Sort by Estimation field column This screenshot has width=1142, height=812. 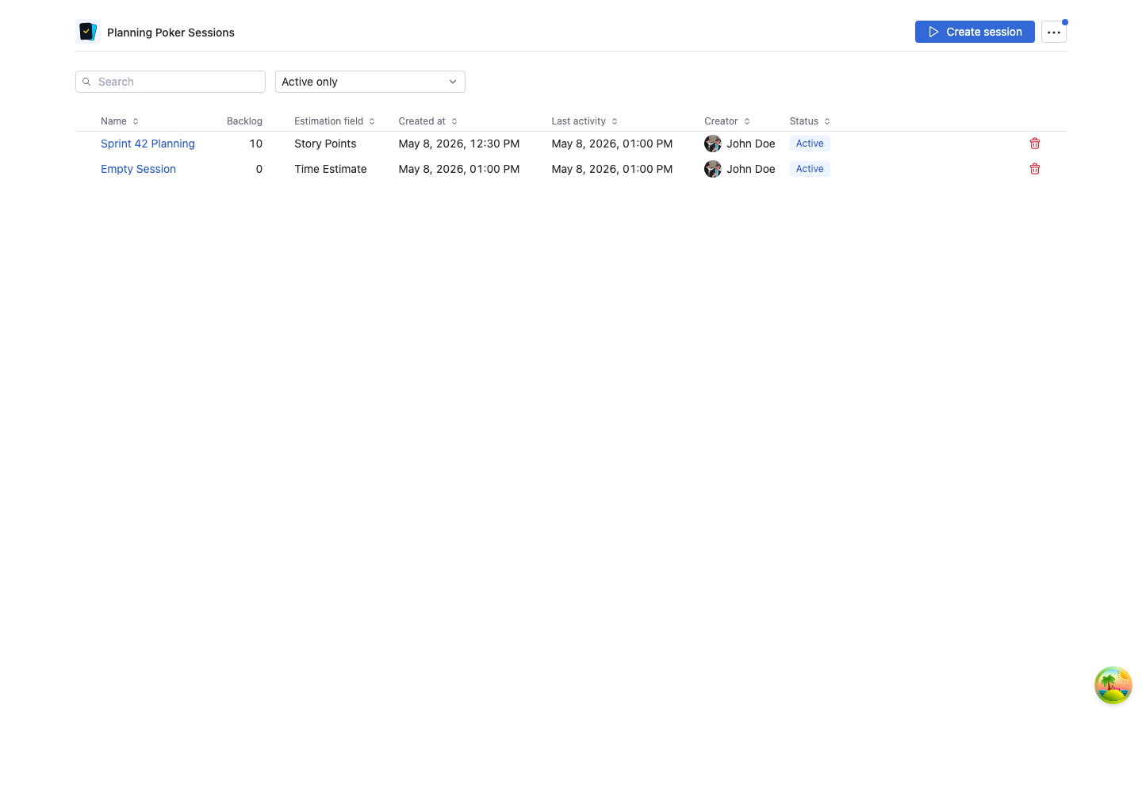pyautogui.click(x=335, y=121)
